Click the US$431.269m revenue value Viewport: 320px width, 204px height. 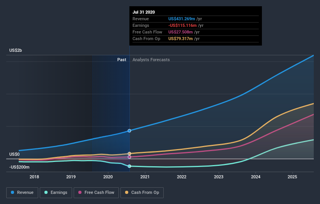[182, 19]
